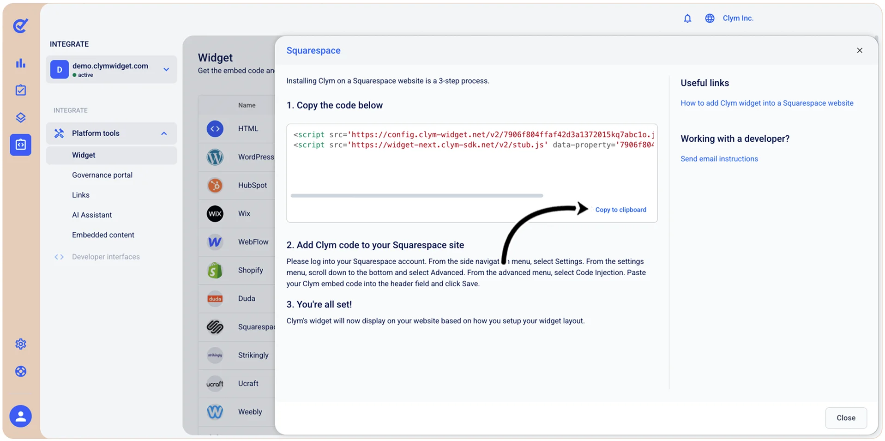Open How to add Clym widget link

767,103
